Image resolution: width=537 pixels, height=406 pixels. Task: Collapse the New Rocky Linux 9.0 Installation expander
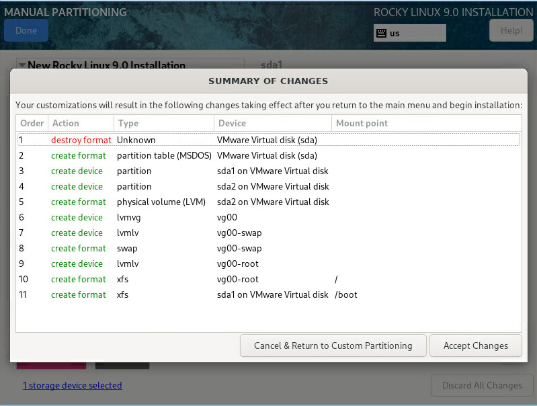(22, 65)
